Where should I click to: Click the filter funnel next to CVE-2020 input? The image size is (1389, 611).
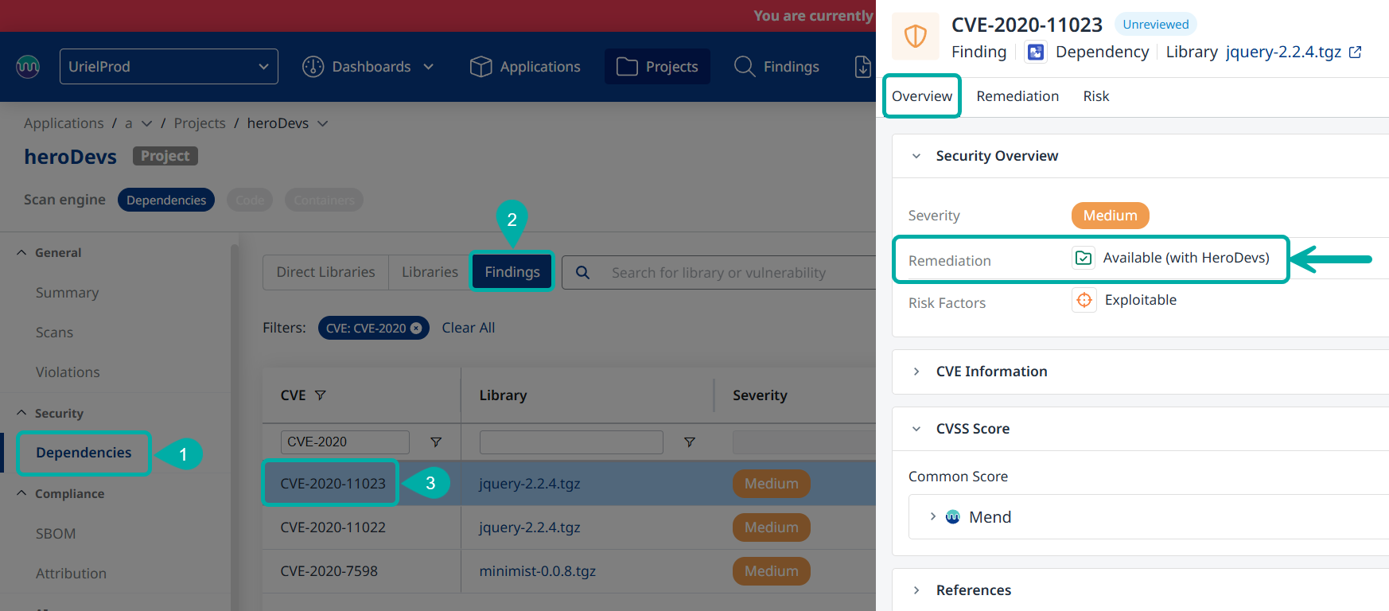coord(436,442)
